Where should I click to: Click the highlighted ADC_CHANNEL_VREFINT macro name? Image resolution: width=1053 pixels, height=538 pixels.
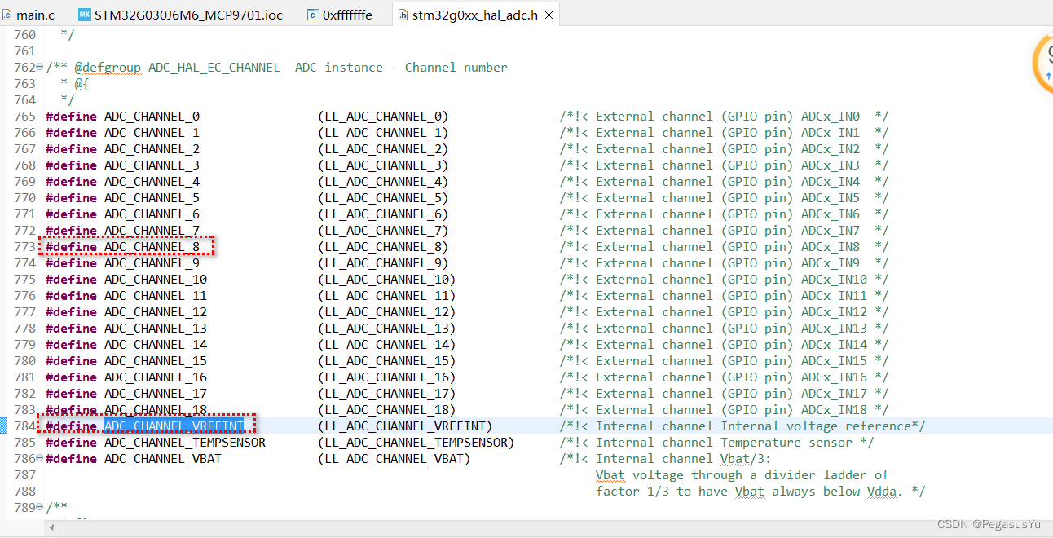click(x=174, y=426)
